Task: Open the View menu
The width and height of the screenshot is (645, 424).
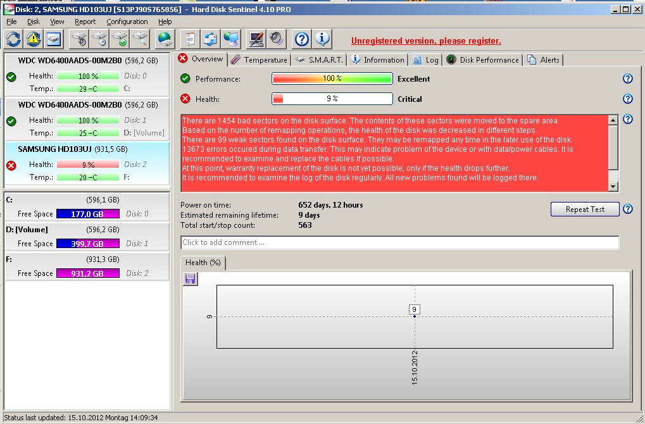Action: [57, 22]
